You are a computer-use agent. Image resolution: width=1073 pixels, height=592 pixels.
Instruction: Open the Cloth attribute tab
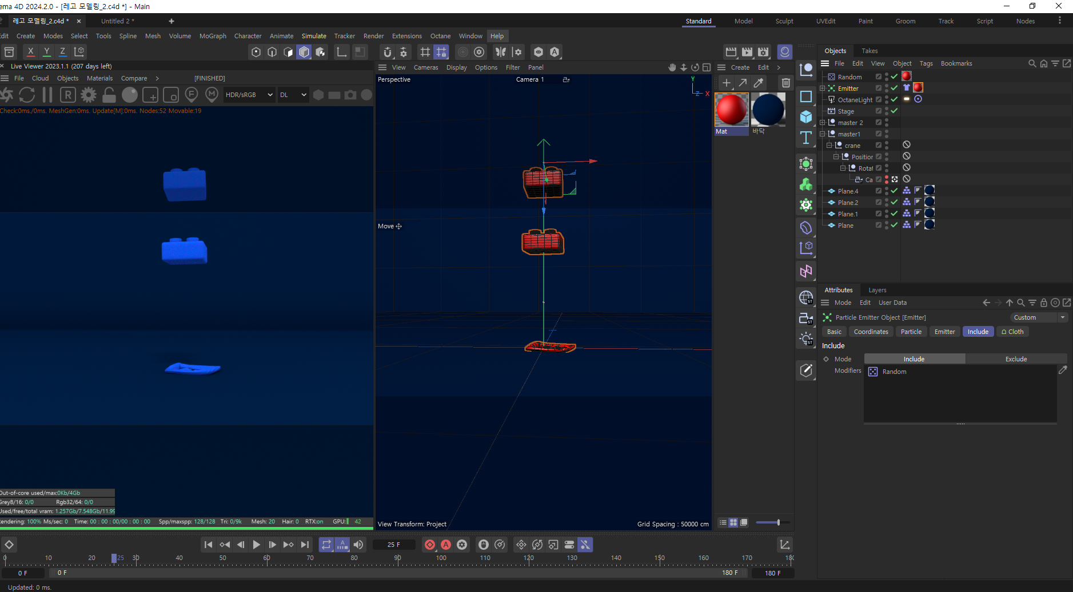point(1012,332)
